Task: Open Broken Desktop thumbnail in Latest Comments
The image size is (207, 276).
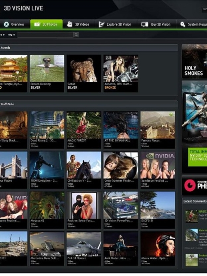Action: pos(191,260)
